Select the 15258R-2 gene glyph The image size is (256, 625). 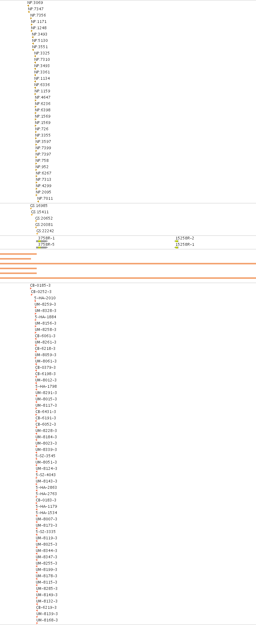pyautogui.click(x=177, y=241)
